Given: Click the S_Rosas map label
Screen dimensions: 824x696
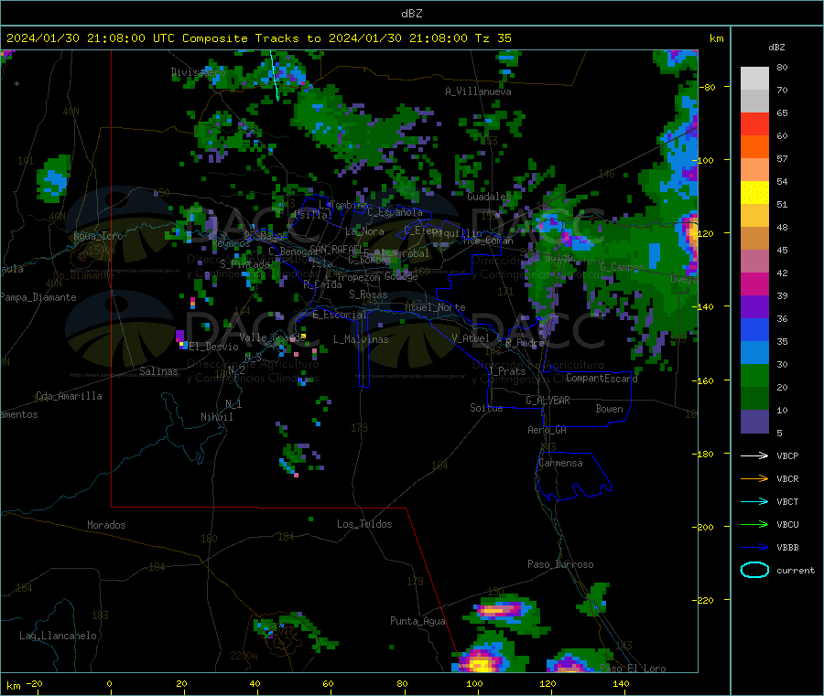Looking at the screenshot, I should pos(368,294).
